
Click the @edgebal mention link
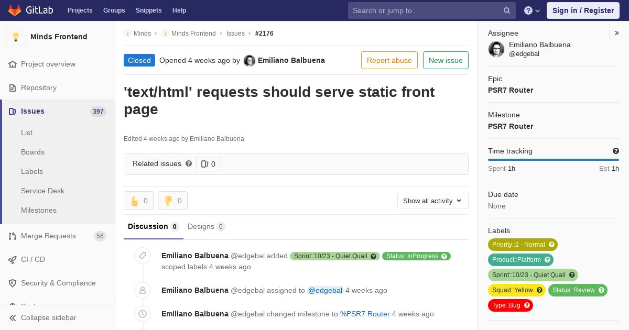pyautogui.click(x=325, y=290)
